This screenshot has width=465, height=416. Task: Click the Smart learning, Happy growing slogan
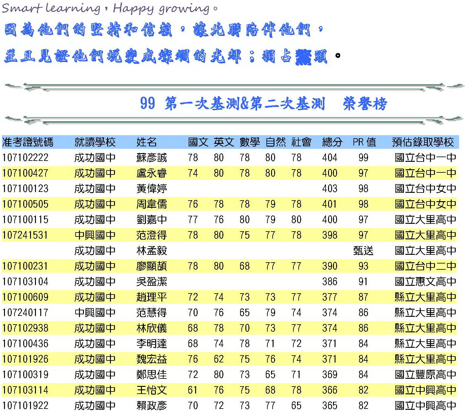click(x=110, y=8)
